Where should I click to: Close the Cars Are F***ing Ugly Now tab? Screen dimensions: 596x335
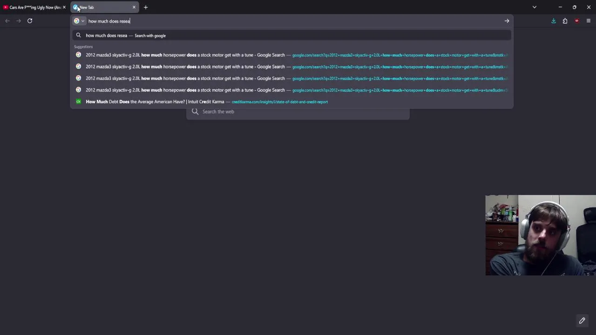tap(64, 7)
